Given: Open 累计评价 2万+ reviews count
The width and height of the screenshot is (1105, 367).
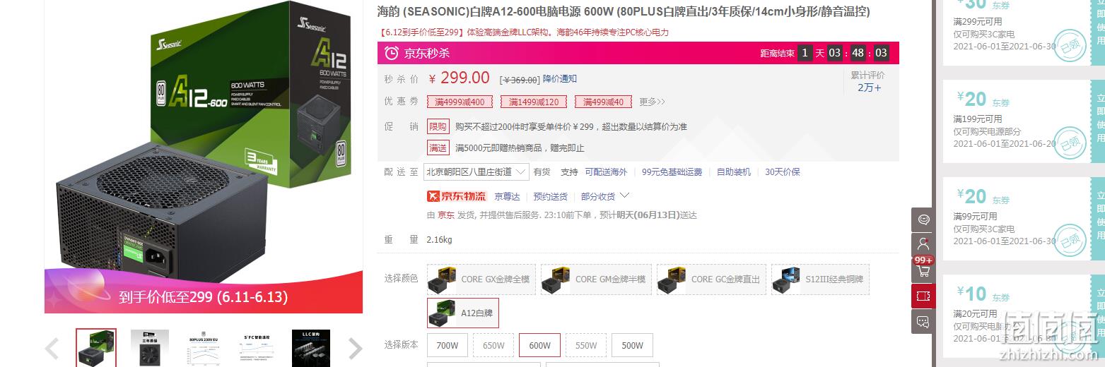Looking at the screenshot, I should 868,81.
